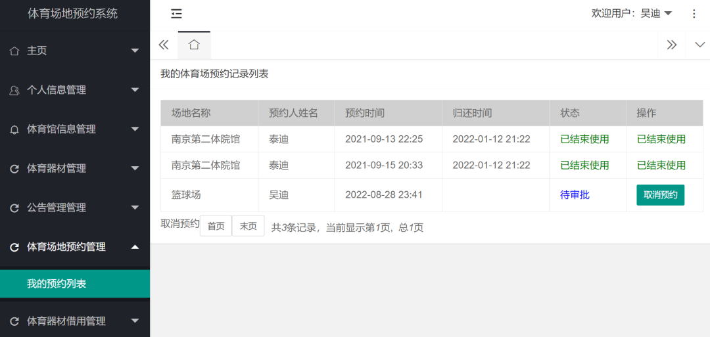Click the 2021-09-13 22:25 booking time
The image size is (710, 337).
pos(384,139)
